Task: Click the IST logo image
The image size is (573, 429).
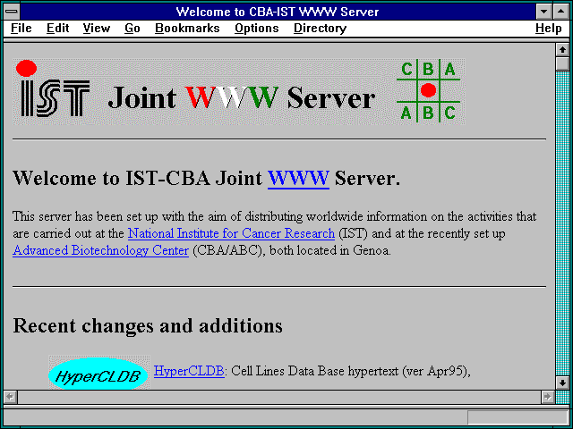Action: tap(54, 89)
